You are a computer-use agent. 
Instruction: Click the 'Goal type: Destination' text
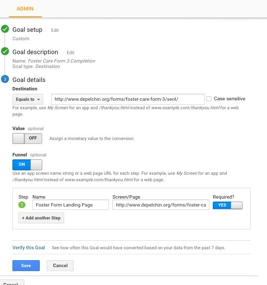coord(36,67)
